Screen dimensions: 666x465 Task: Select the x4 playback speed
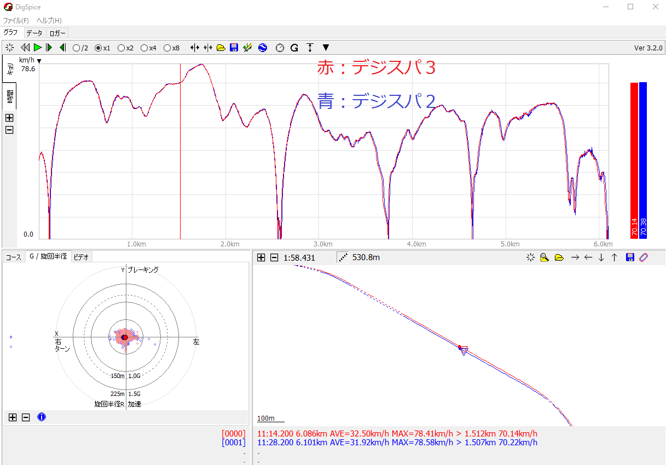[x=149, y=48]
